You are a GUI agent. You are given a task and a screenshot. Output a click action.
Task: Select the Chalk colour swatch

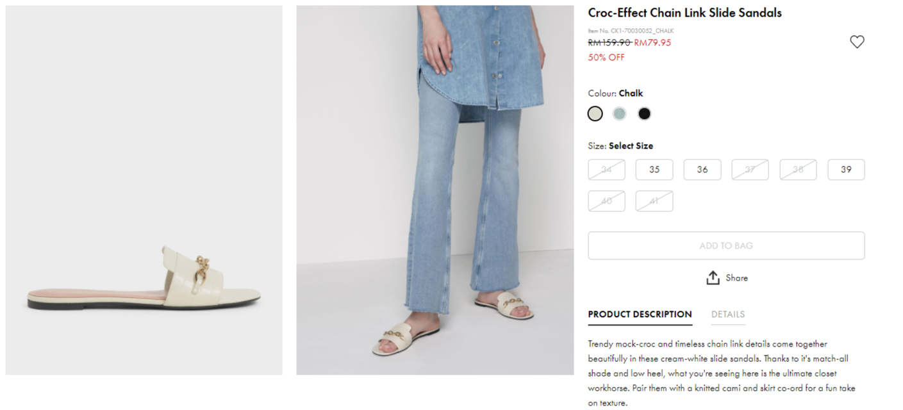point(595,114)
